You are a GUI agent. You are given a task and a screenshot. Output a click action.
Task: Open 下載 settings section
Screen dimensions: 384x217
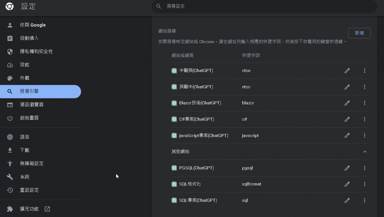click(x=40, y=150)
